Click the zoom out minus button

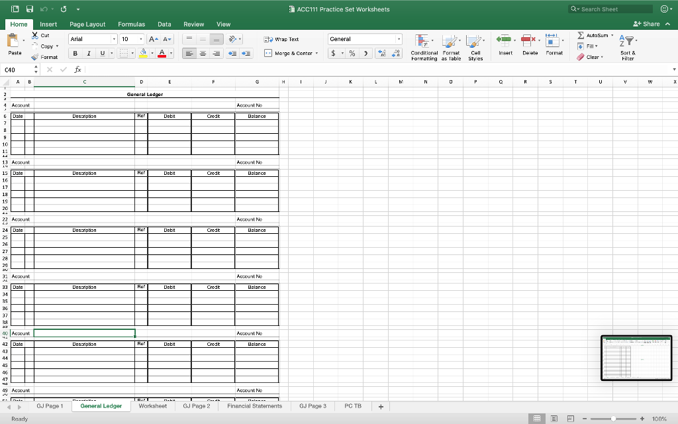(x=585, y=419)
